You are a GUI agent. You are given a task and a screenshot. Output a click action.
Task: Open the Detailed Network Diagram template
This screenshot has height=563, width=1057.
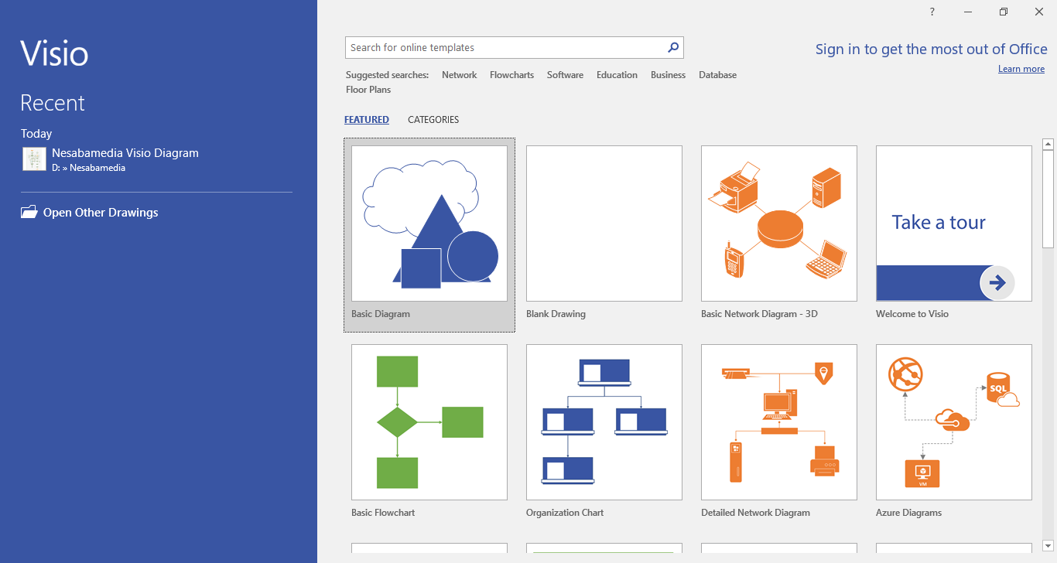click(779, 422)
